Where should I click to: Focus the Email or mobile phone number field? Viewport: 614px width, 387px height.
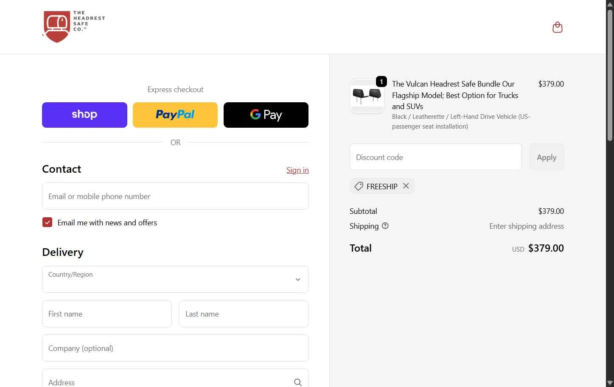tap(175, 196)
